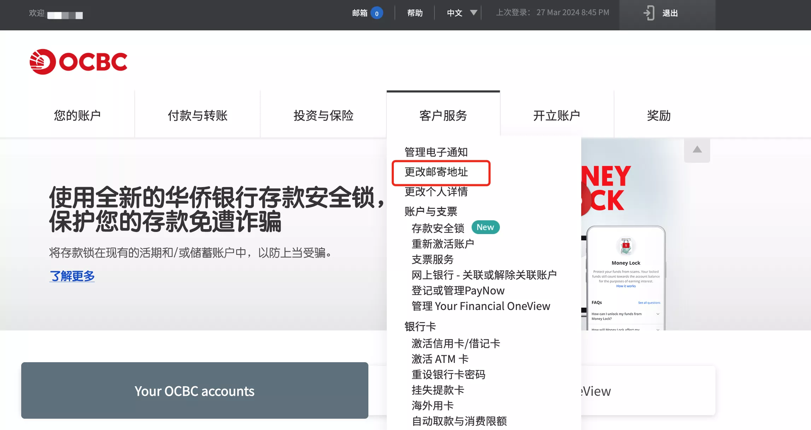Click the mailbox count badge
811x430 pixels.
coord(377,13)
